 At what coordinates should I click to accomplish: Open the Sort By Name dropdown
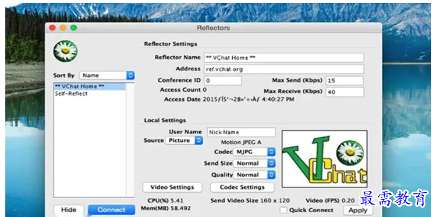107,75
